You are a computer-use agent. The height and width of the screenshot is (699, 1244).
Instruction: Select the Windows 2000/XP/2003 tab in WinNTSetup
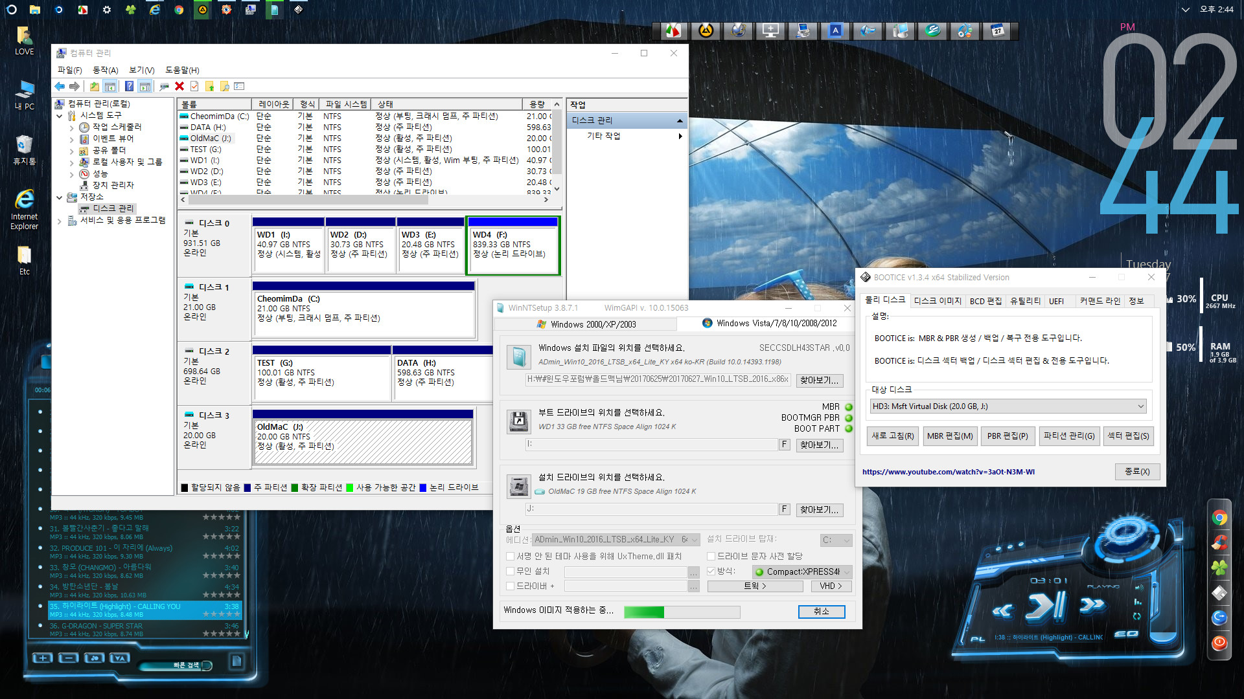click(x=586, y=324)
